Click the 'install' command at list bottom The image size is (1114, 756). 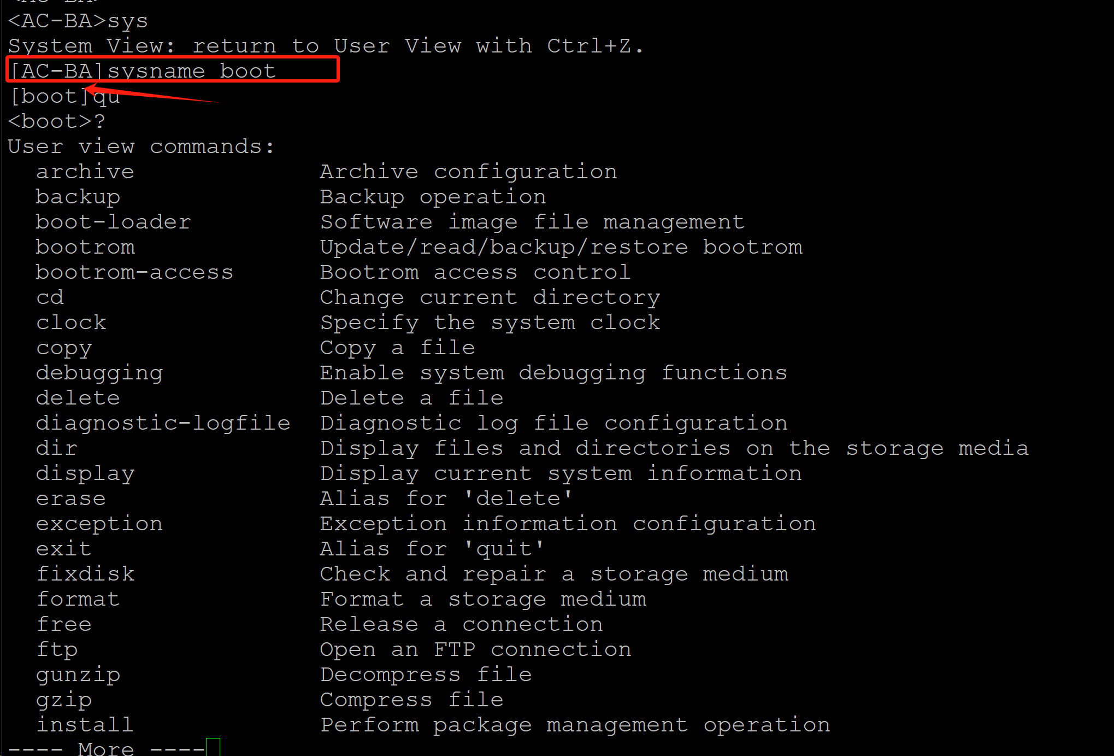coord(85,725)
